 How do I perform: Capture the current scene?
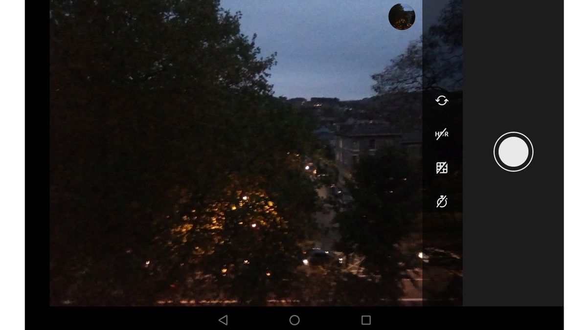coord(513,151)
